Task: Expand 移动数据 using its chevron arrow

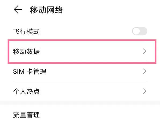Action: pyautogui.click(x=145, y=51)
